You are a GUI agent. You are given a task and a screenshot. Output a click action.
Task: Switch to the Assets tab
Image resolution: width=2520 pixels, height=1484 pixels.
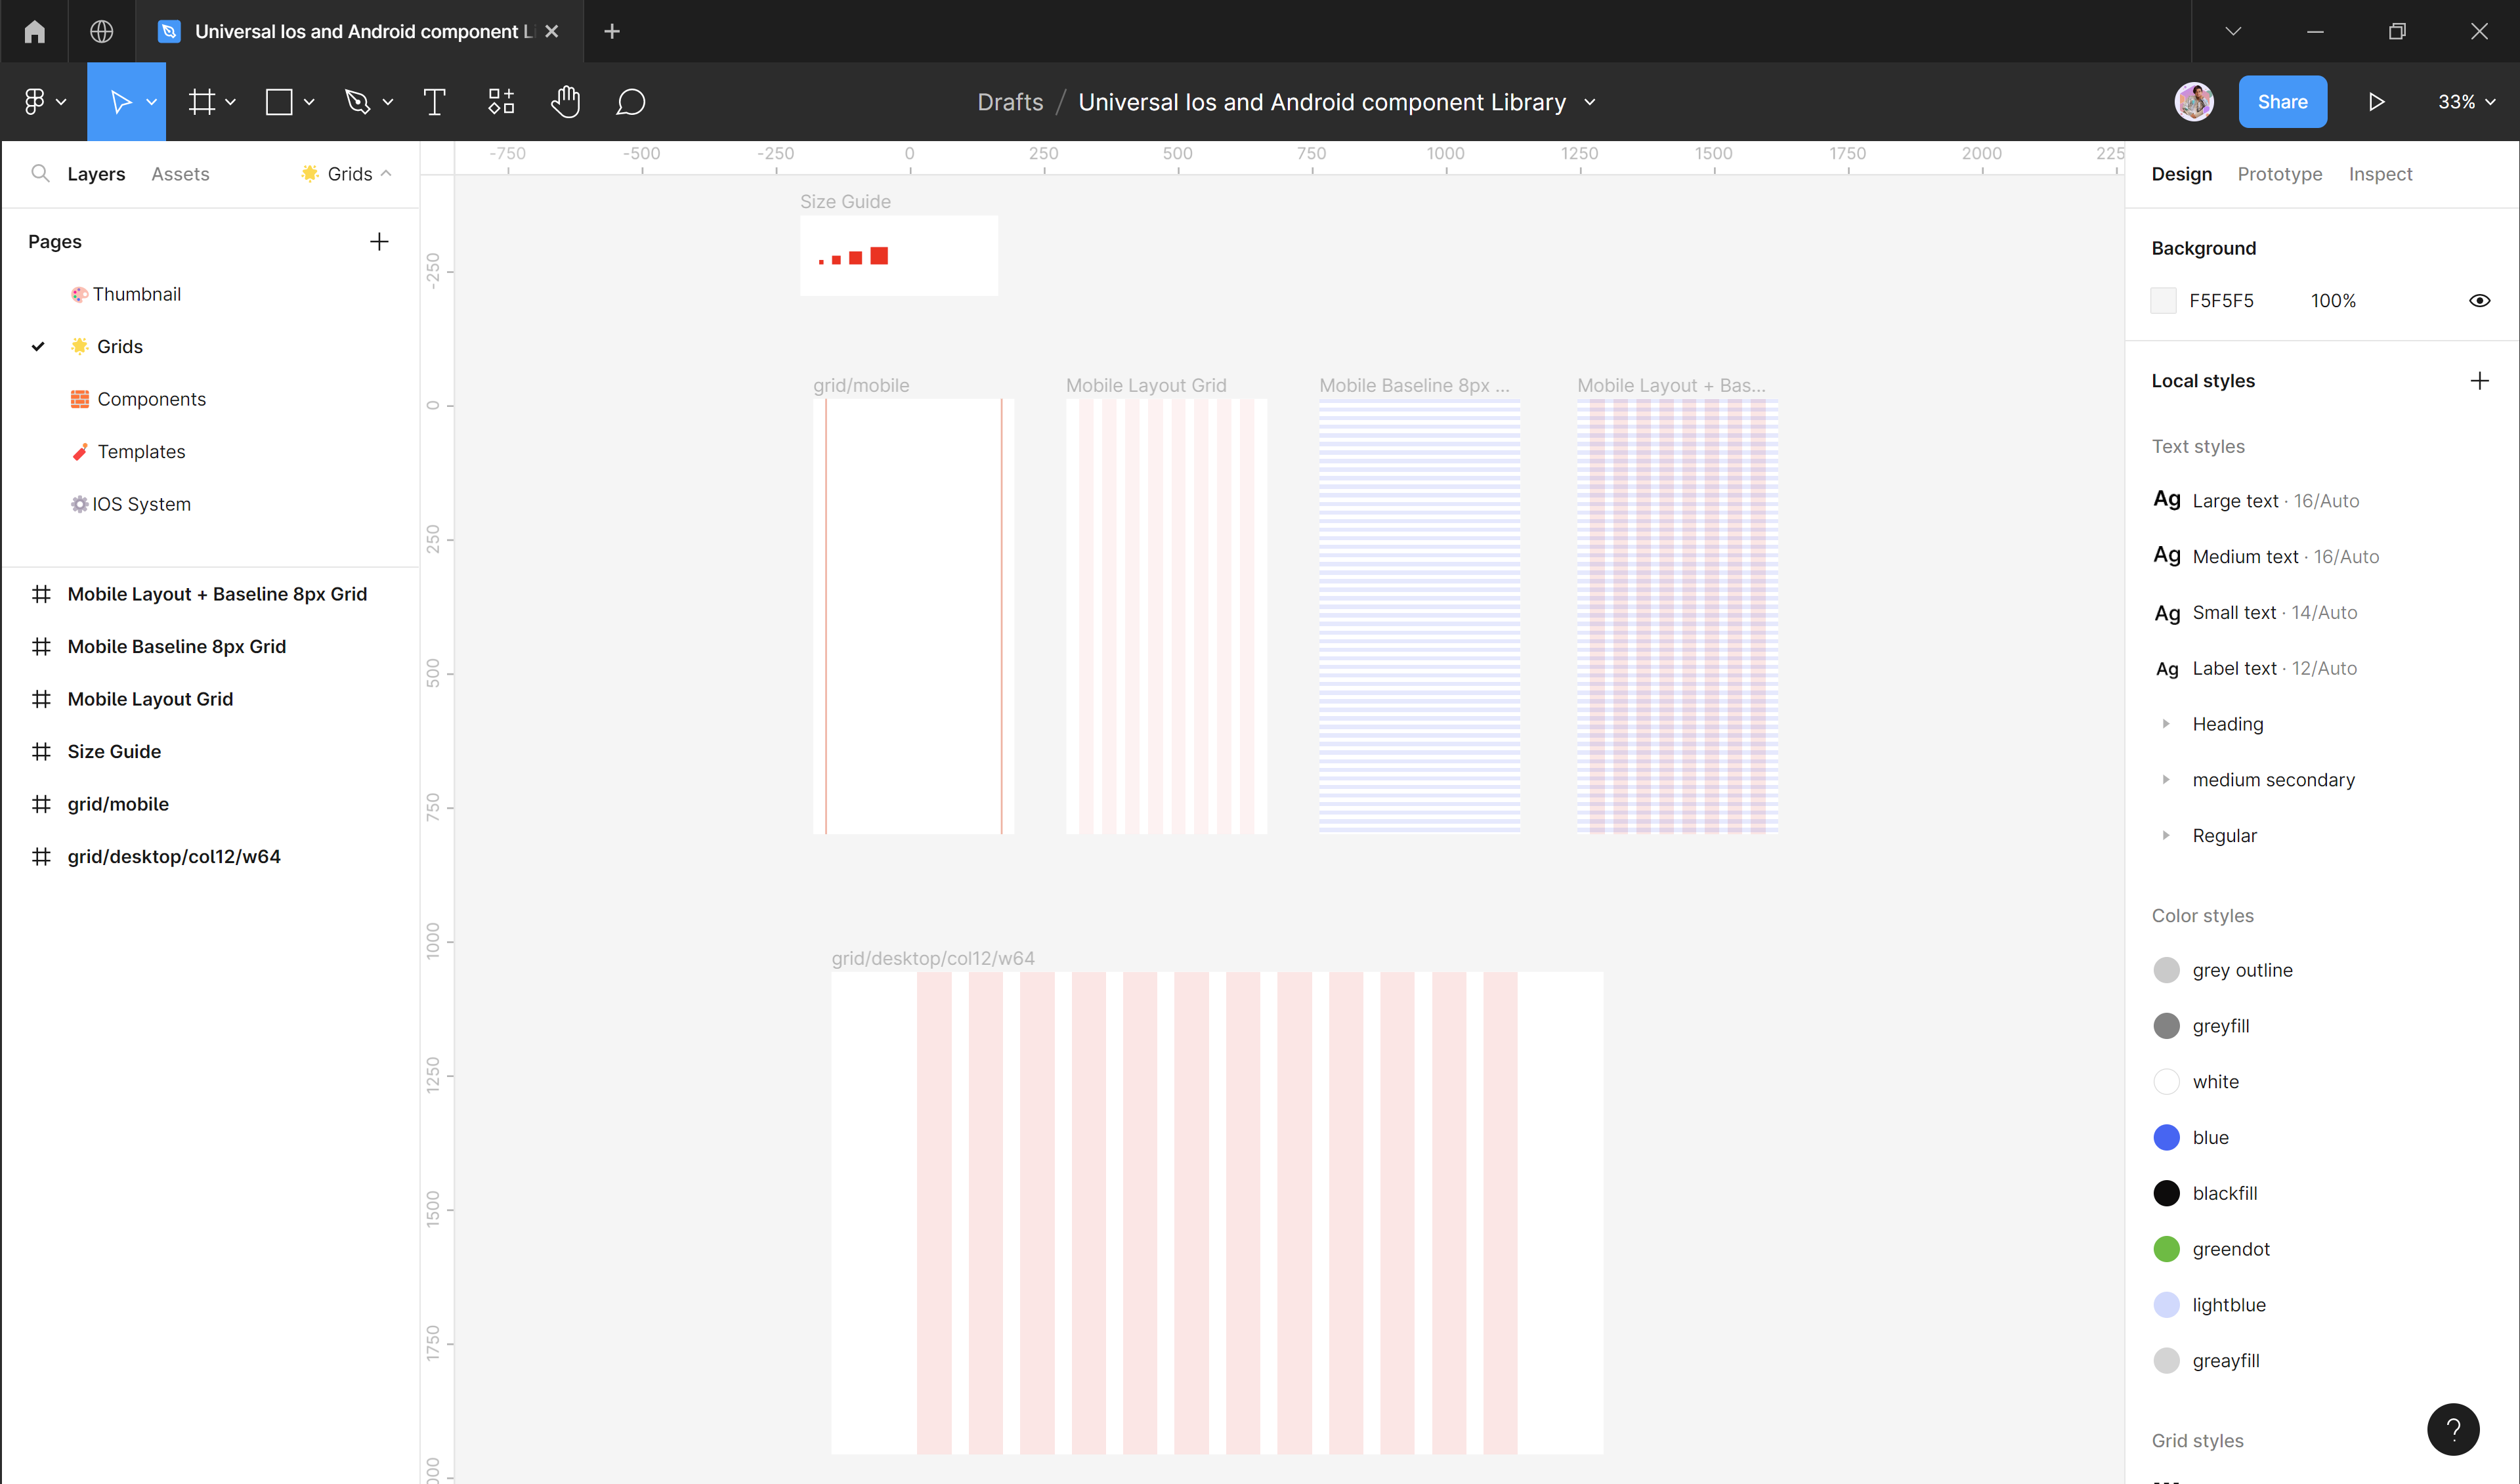tap(180, 174)
